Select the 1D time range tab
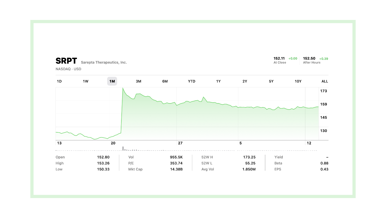The height and width of the screenshot is (218, 386). pos(59,81)
